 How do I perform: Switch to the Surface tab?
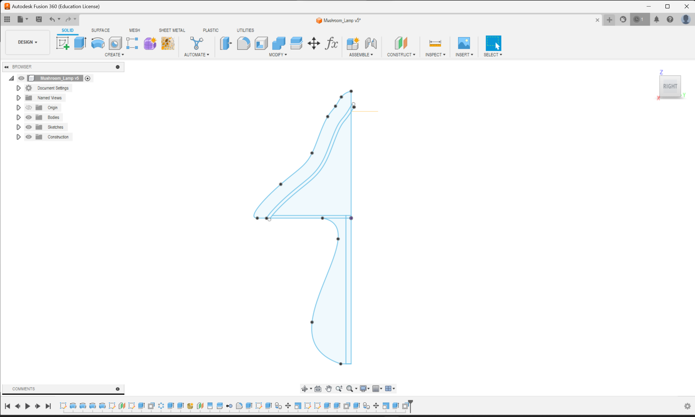[100, 30]
